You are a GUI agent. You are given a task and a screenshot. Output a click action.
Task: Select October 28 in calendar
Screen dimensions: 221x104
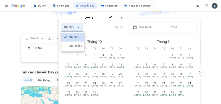[x=69, y=94]
